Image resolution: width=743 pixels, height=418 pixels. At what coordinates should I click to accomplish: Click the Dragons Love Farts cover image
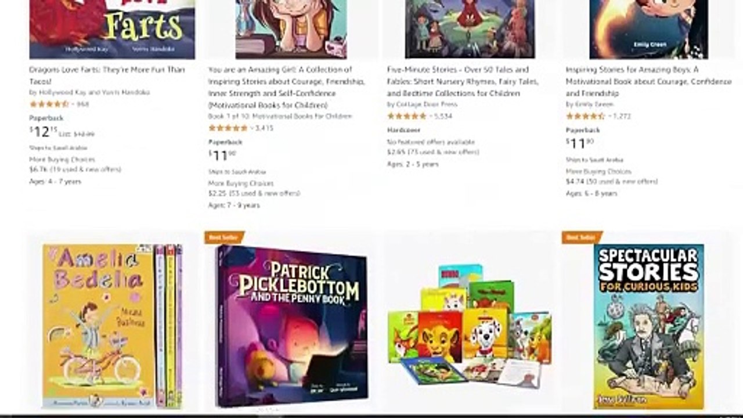pyautogui.click(x=112, y=29)
